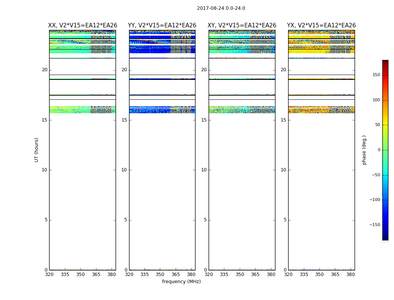Click the '350' x-axis tick under the YY panel

click(160, 274)
